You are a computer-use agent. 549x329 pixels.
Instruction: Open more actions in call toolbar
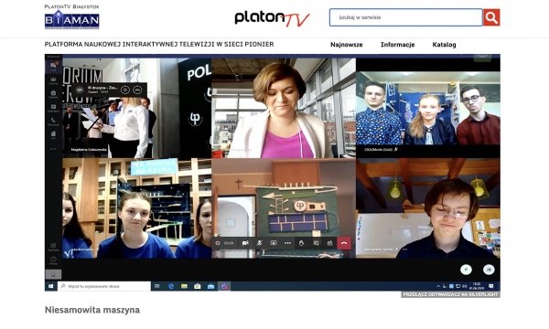[287, 243]
